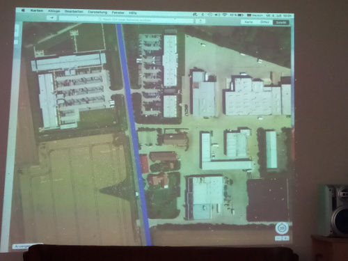Click the Karten application menu
Viewport: 348px width, 261px height.
click(37, 10)
